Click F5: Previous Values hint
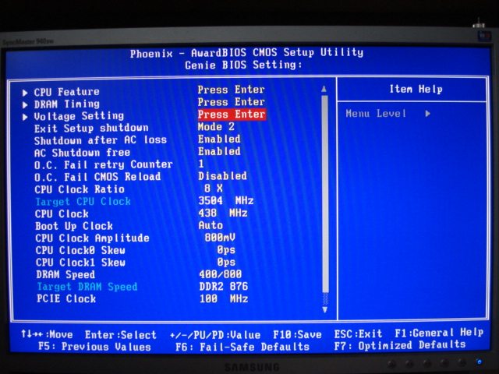The width and height of the screenshot is (499, 374). (94, 346)
